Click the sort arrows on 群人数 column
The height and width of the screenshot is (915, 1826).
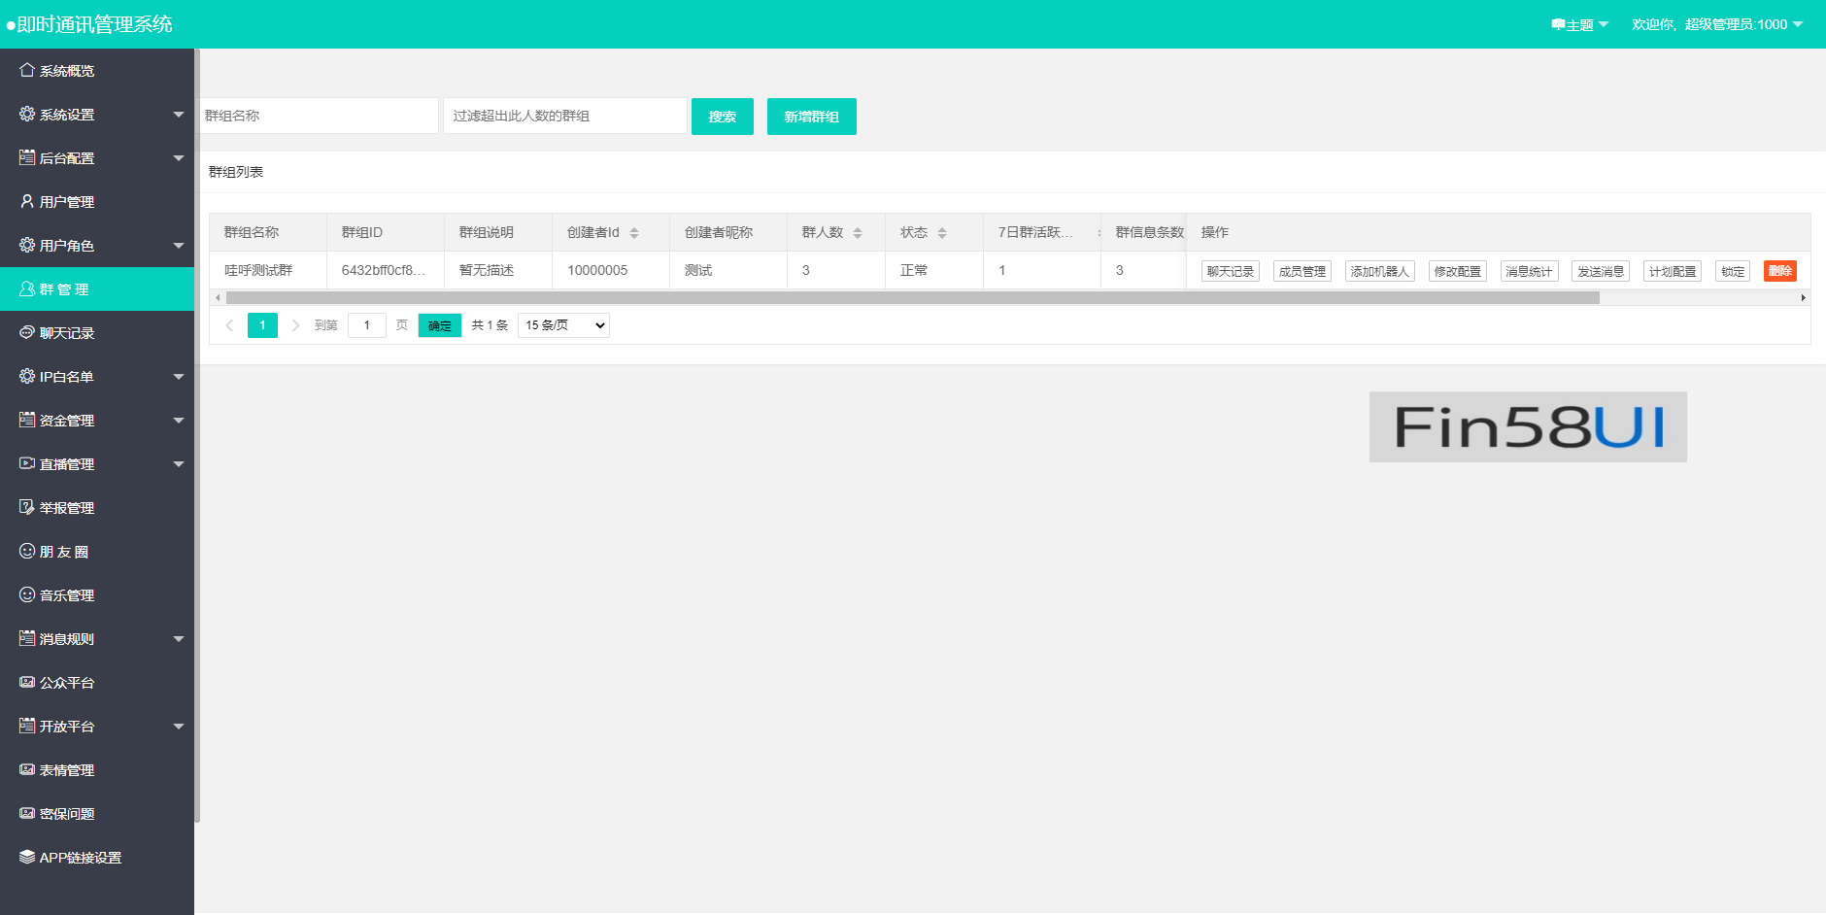858,233
